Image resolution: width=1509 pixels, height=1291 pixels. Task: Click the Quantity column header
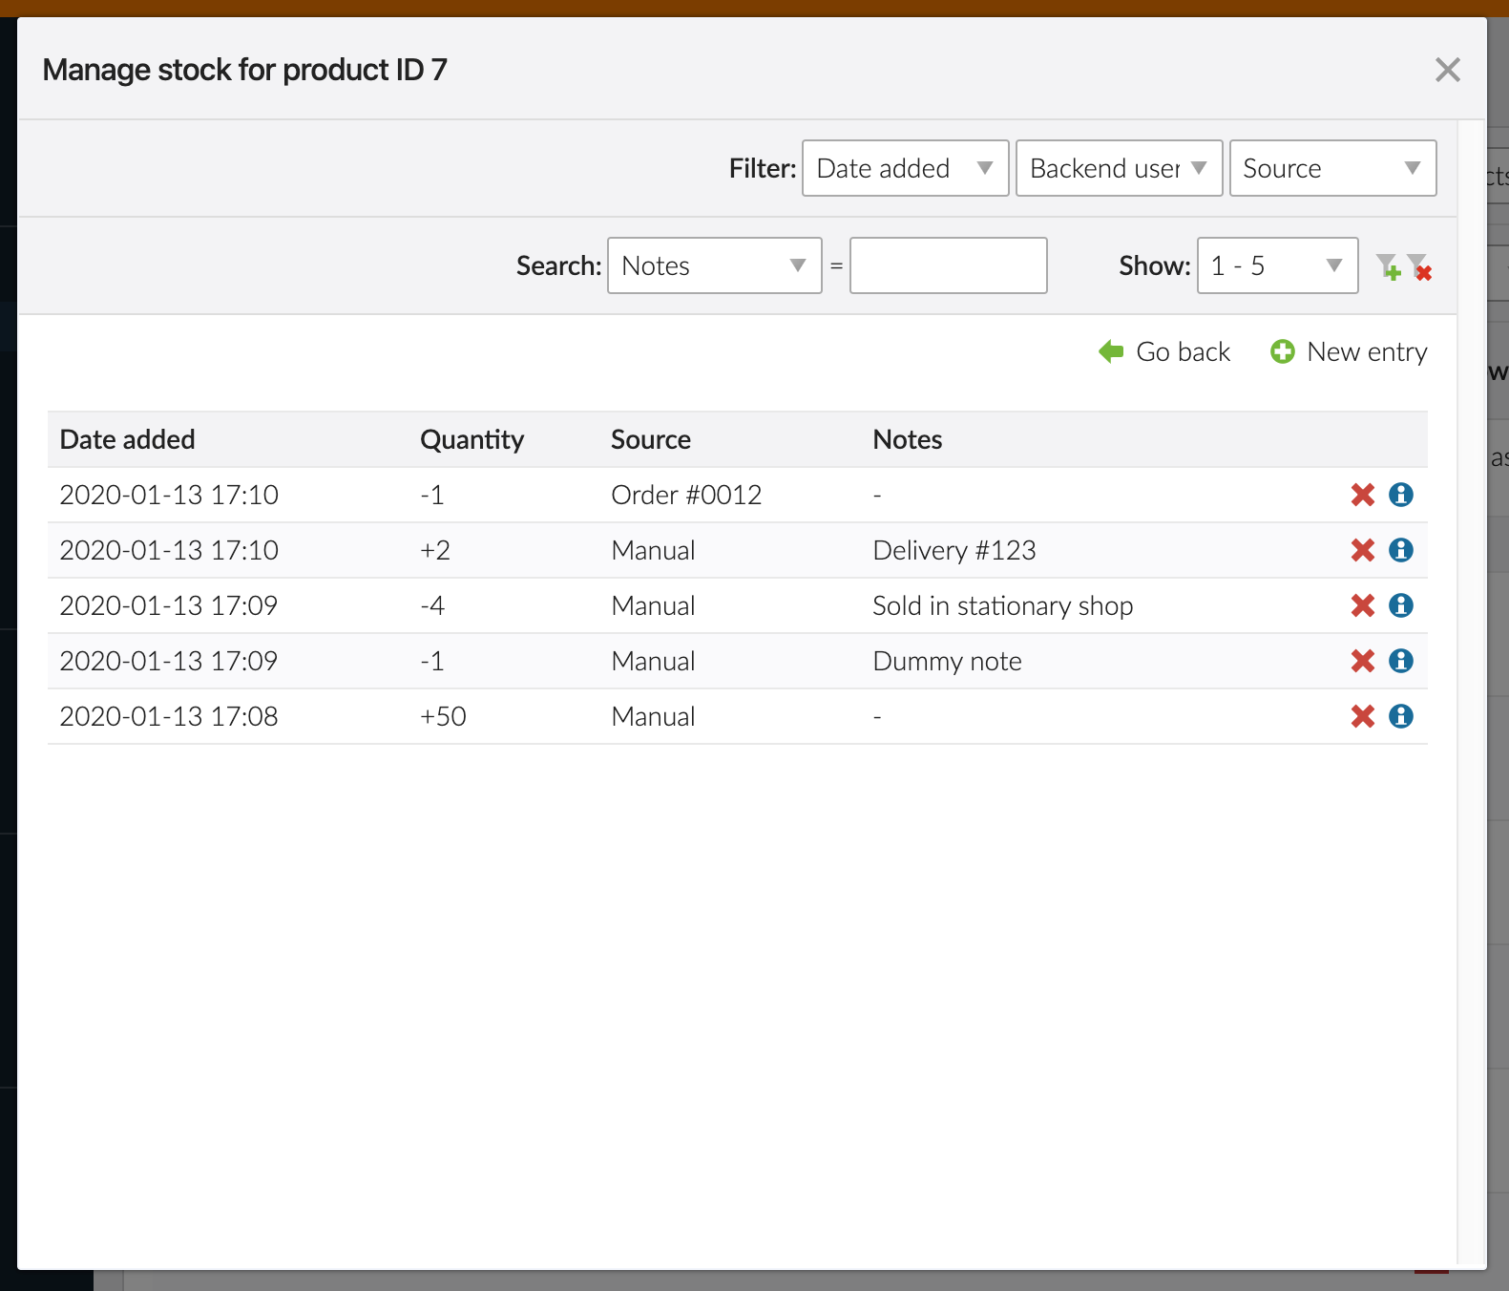pyautogui.click(x=472, y=439)
